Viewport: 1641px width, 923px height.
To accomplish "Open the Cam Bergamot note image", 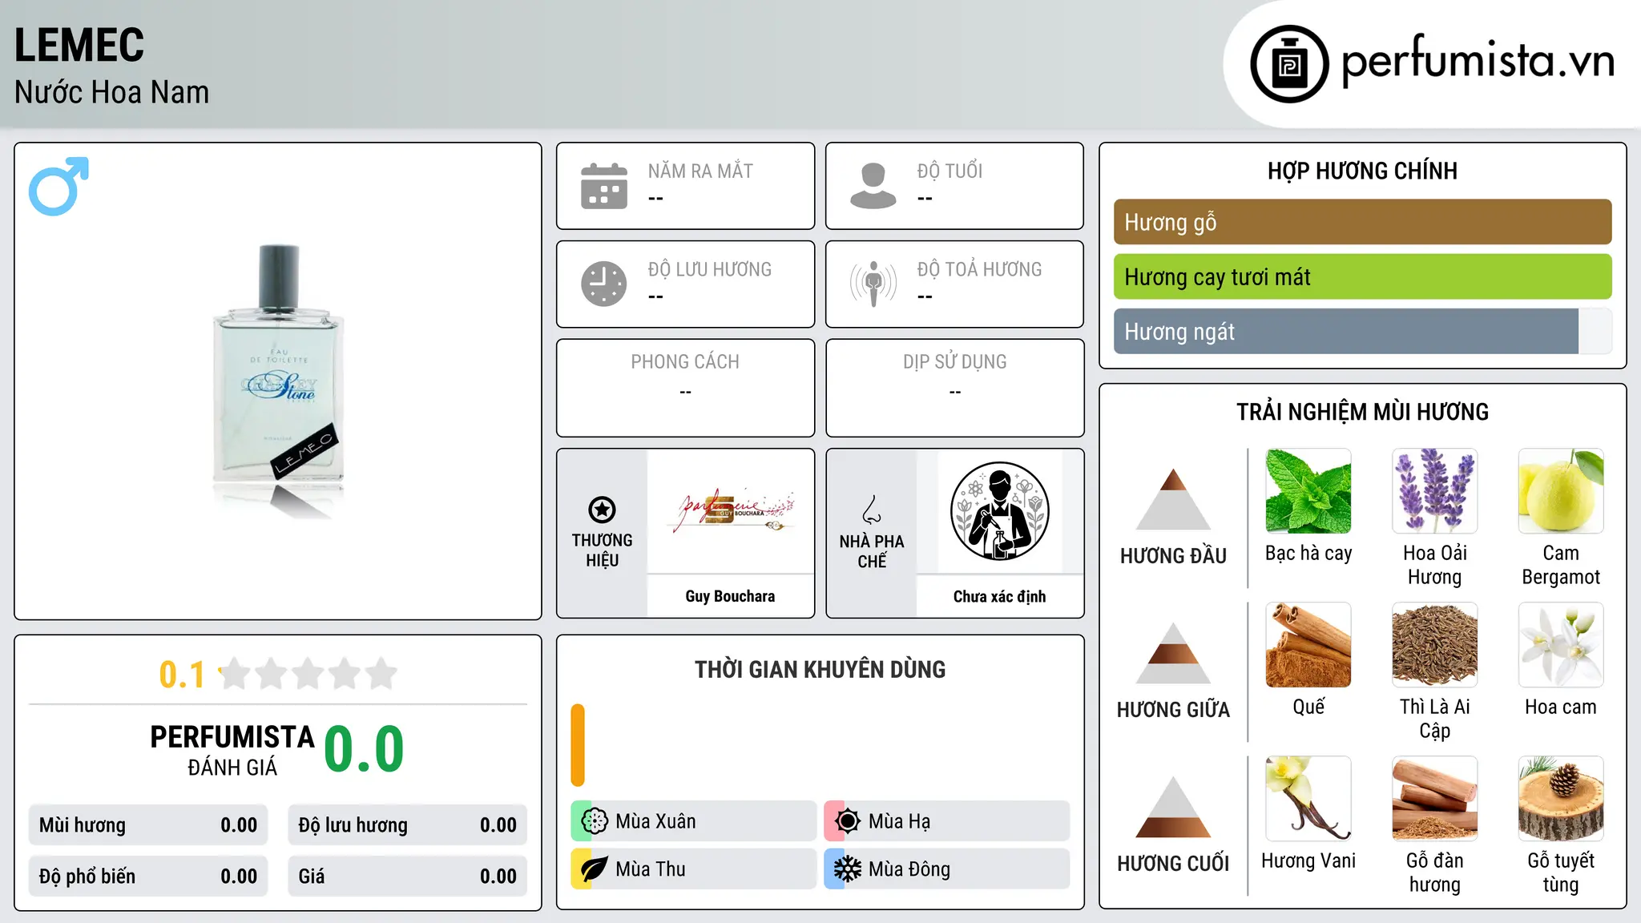I will coord(1561,491).
